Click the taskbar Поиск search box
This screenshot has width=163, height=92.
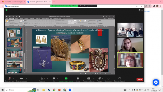point(20,90)
